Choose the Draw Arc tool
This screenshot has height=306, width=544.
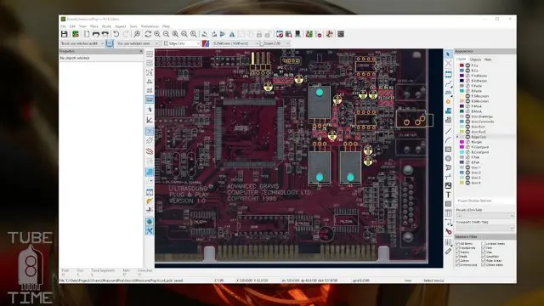[x=448, y=140]
